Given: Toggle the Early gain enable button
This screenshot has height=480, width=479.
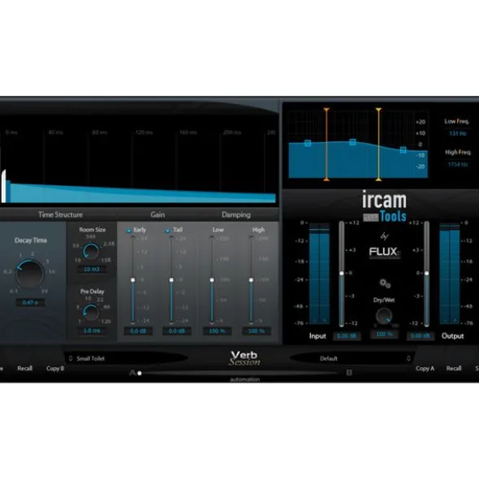Looking at the screenshot, I should 129,231.
